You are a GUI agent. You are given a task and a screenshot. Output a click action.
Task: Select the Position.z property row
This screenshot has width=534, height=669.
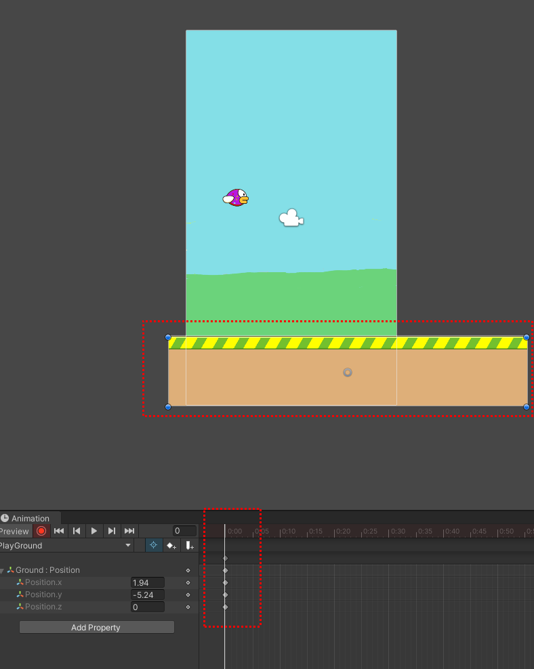99,607
